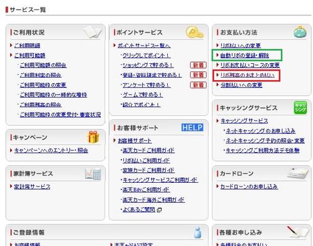
Task: Click the お支払い方法 panel heading
Action: point(239,33)
